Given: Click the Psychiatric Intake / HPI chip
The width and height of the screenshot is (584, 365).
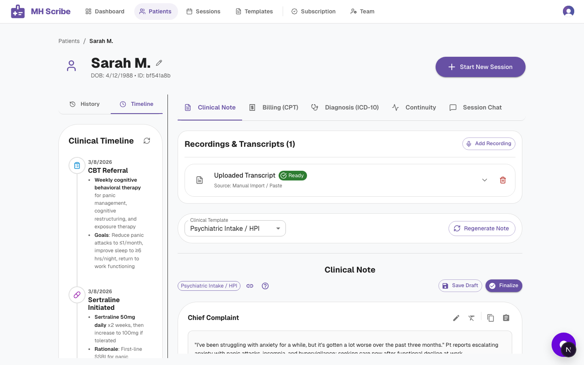Looking at the screenshot, I should tap(209, 286).
